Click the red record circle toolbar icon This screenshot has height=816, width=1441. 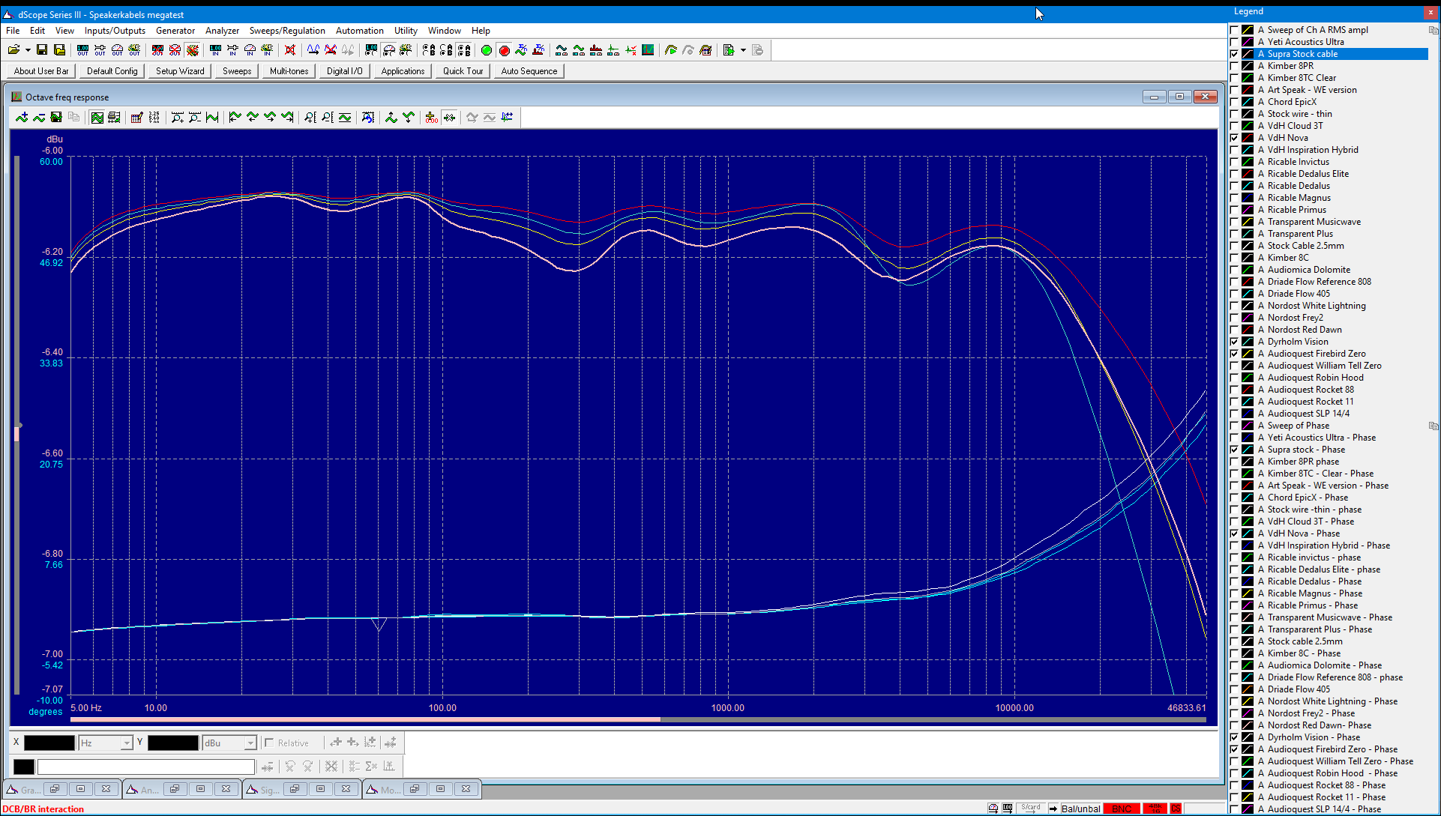(504, 50)
